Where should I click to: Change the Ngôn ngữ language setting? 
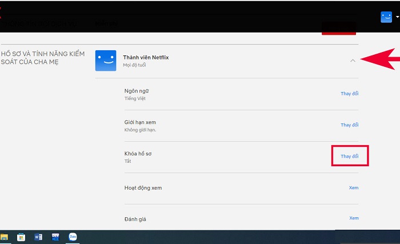pyautogui.click(x=349, y=93)
